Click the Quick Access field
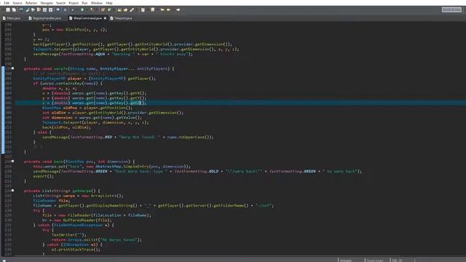This screenshot has height=262, width=466. [x=451, y=9]
